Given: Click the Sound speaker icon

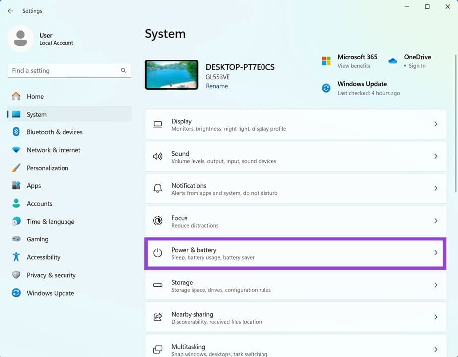Looking at the screenshot, I should (157, 157).
